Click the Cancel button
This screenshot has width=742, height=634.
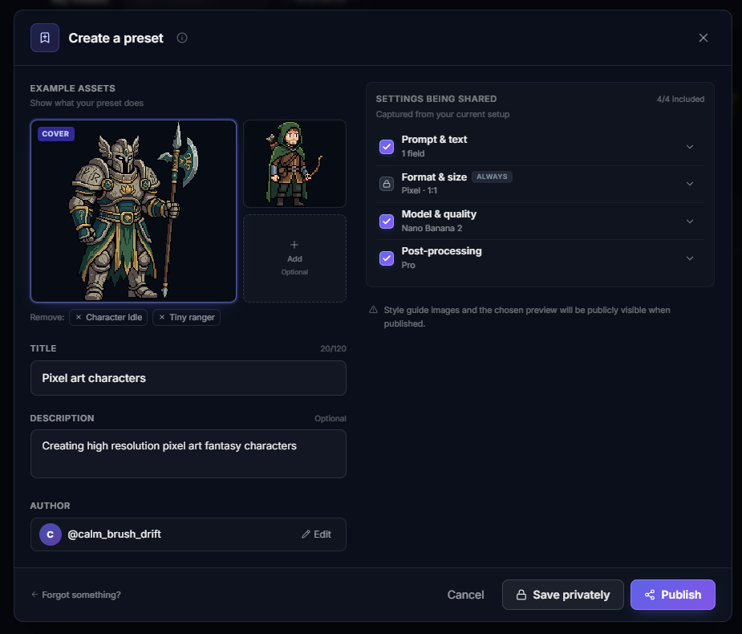coord(465,595)
